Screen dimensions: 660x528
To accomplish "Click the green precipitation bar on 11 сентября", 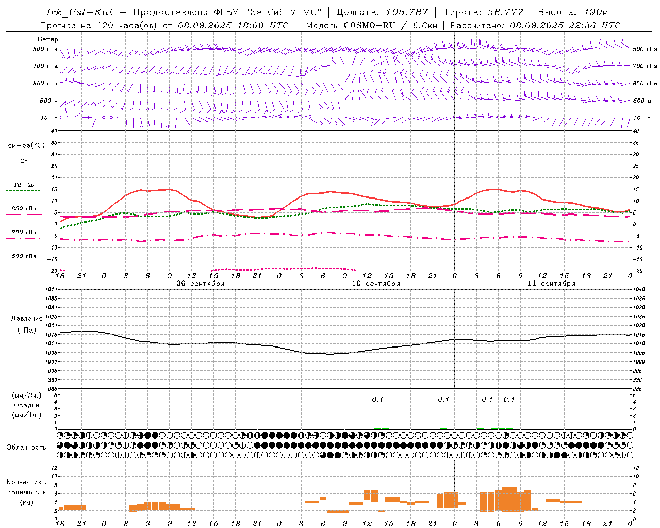I will pos(502,428).
